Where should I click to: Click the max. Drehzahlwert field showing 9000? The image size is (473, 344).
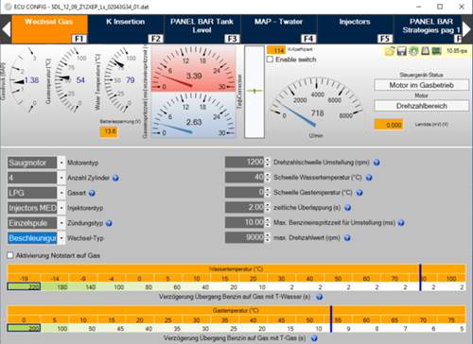[245, 238]
